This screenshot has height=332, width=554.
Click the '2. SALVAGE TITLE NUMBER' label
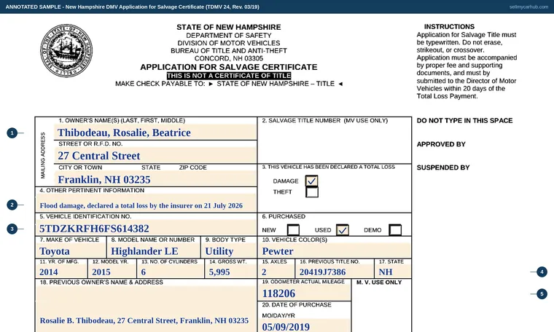coord(324,121)
